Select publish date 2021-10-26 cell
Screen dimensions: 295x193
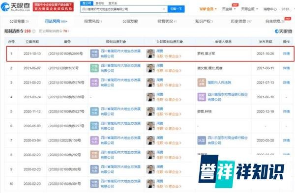coord(265,54)
